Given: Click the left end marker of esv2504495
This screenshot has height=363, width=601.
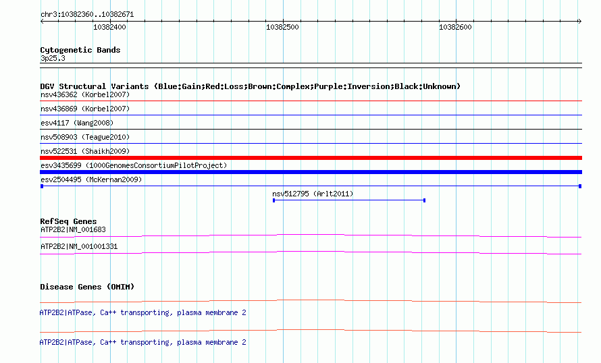Looking at the screenshot, I should click(x=42, y=186).
